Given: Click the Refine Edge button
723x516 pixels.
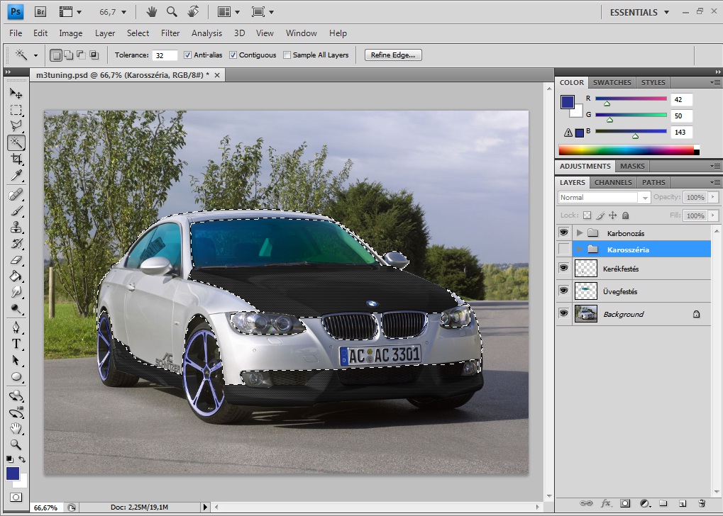Looking at the screenshot, I should click(393, 55).
